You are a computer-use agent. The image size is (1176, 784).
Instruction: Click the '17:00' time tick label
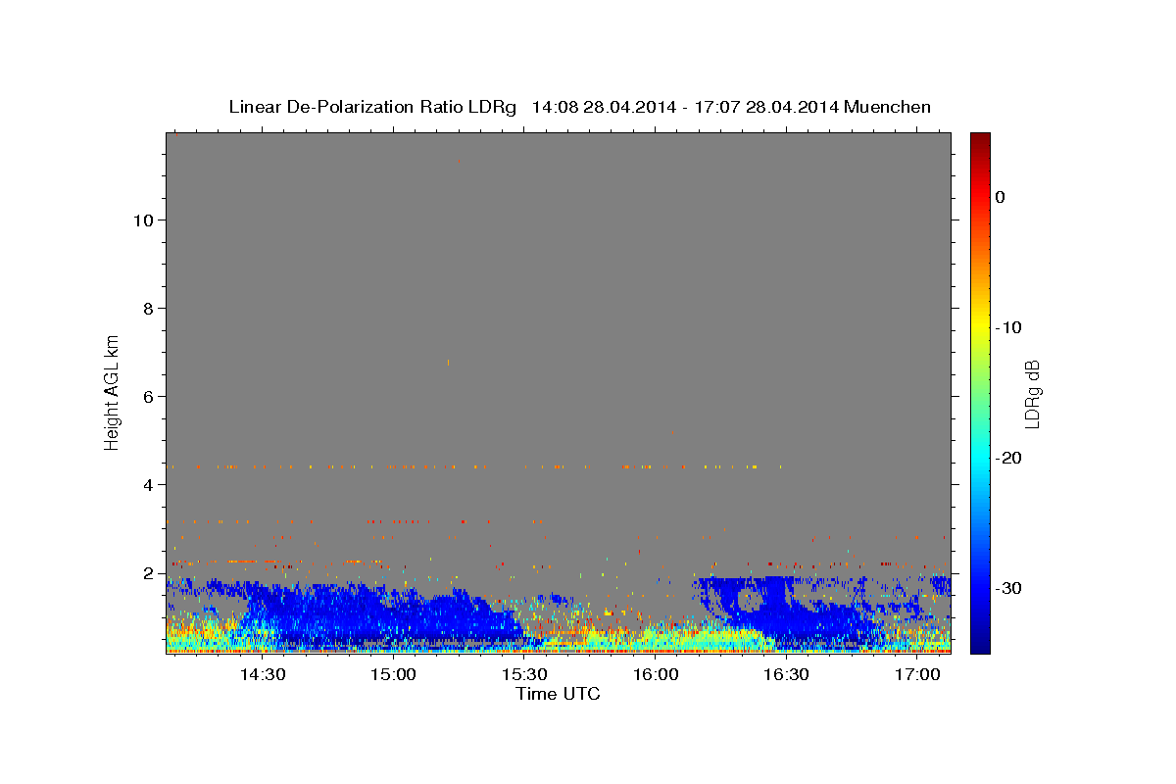pyautogui.click(x=917, y=675)
